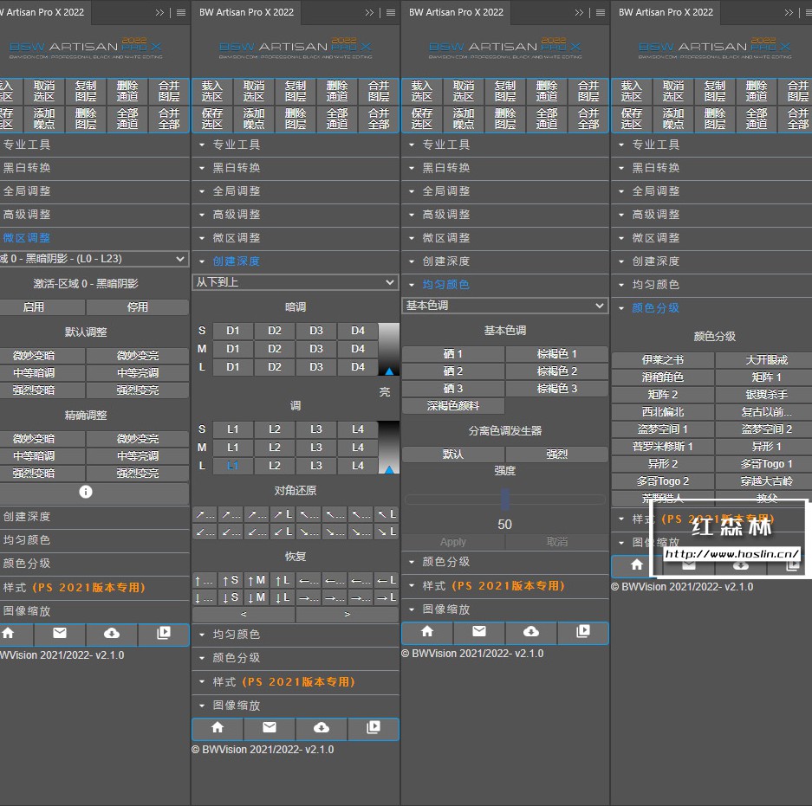Apply the 伊莱之书 color grading preset
Image resolution: width=812 pixels, height=806 pixels.
(663, 360)
